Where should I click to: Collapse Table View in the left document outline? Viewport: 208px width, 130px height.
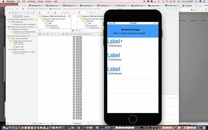[x=43, y=21]
